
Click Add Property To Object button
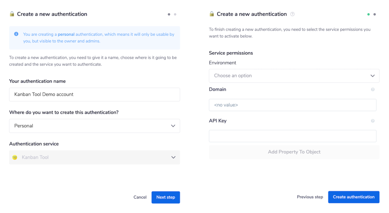pyautogui.click(x=294, y=152)
